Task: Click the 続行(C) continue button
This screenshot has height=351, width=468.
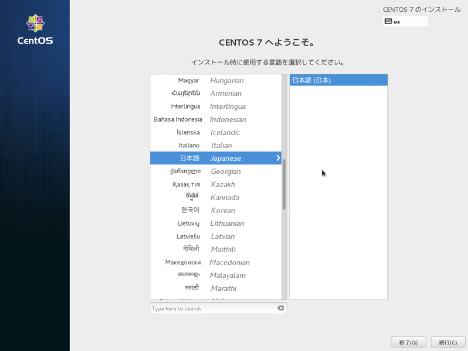Action: (x=448, y=342)
